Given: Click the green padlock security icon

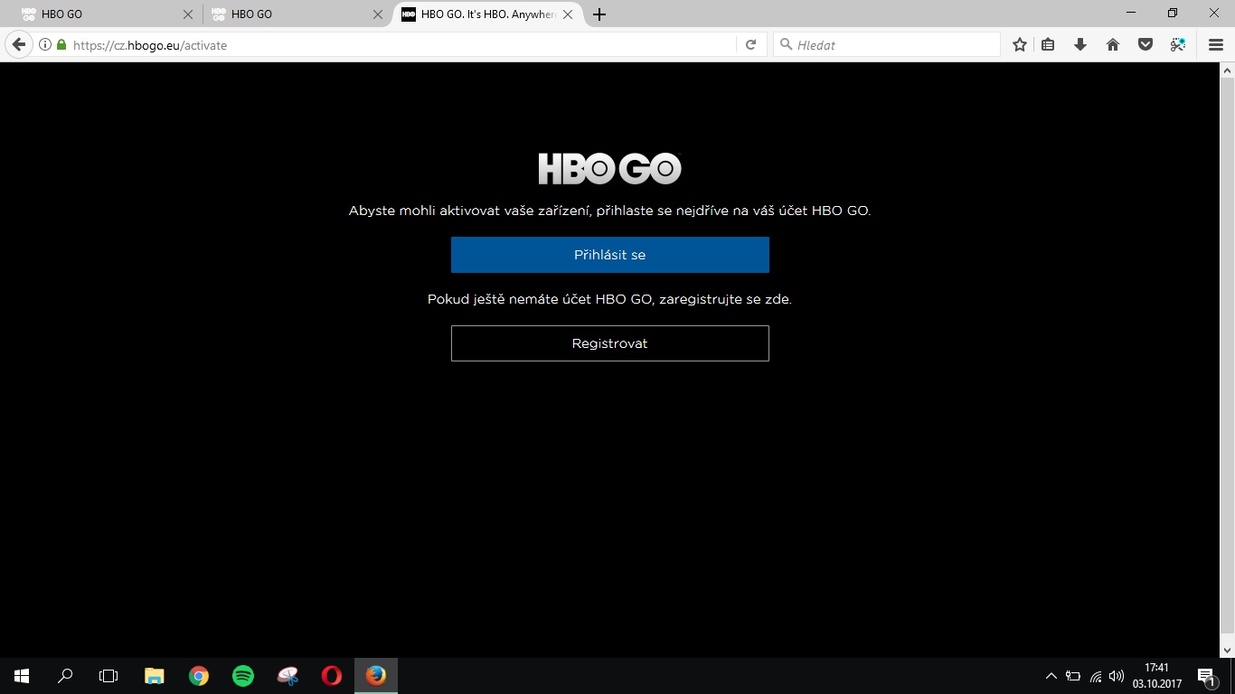Looking at the screenshot, I should (x=61, y=44).
